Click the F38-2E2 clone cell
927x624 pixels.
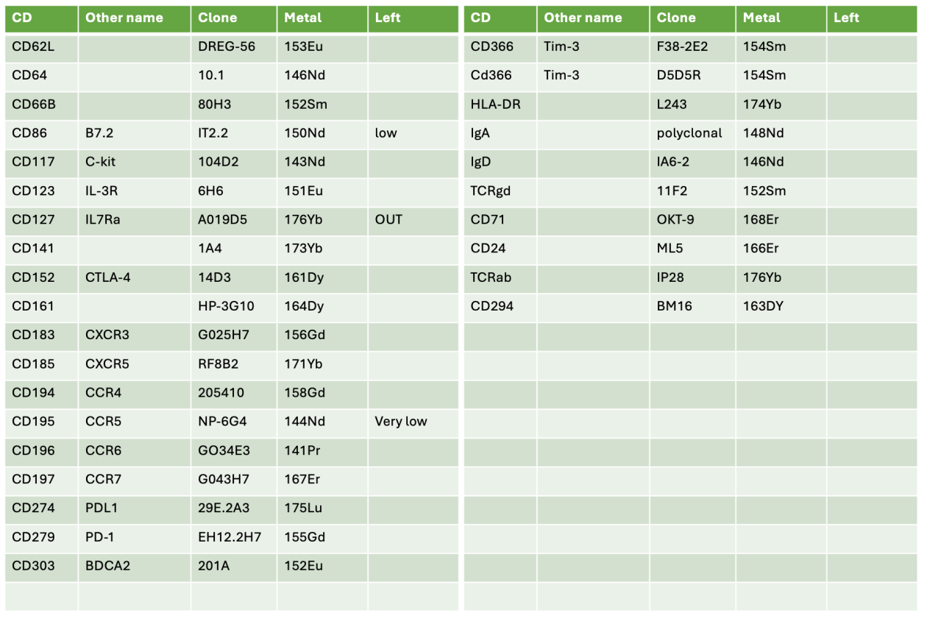[683, 46]
